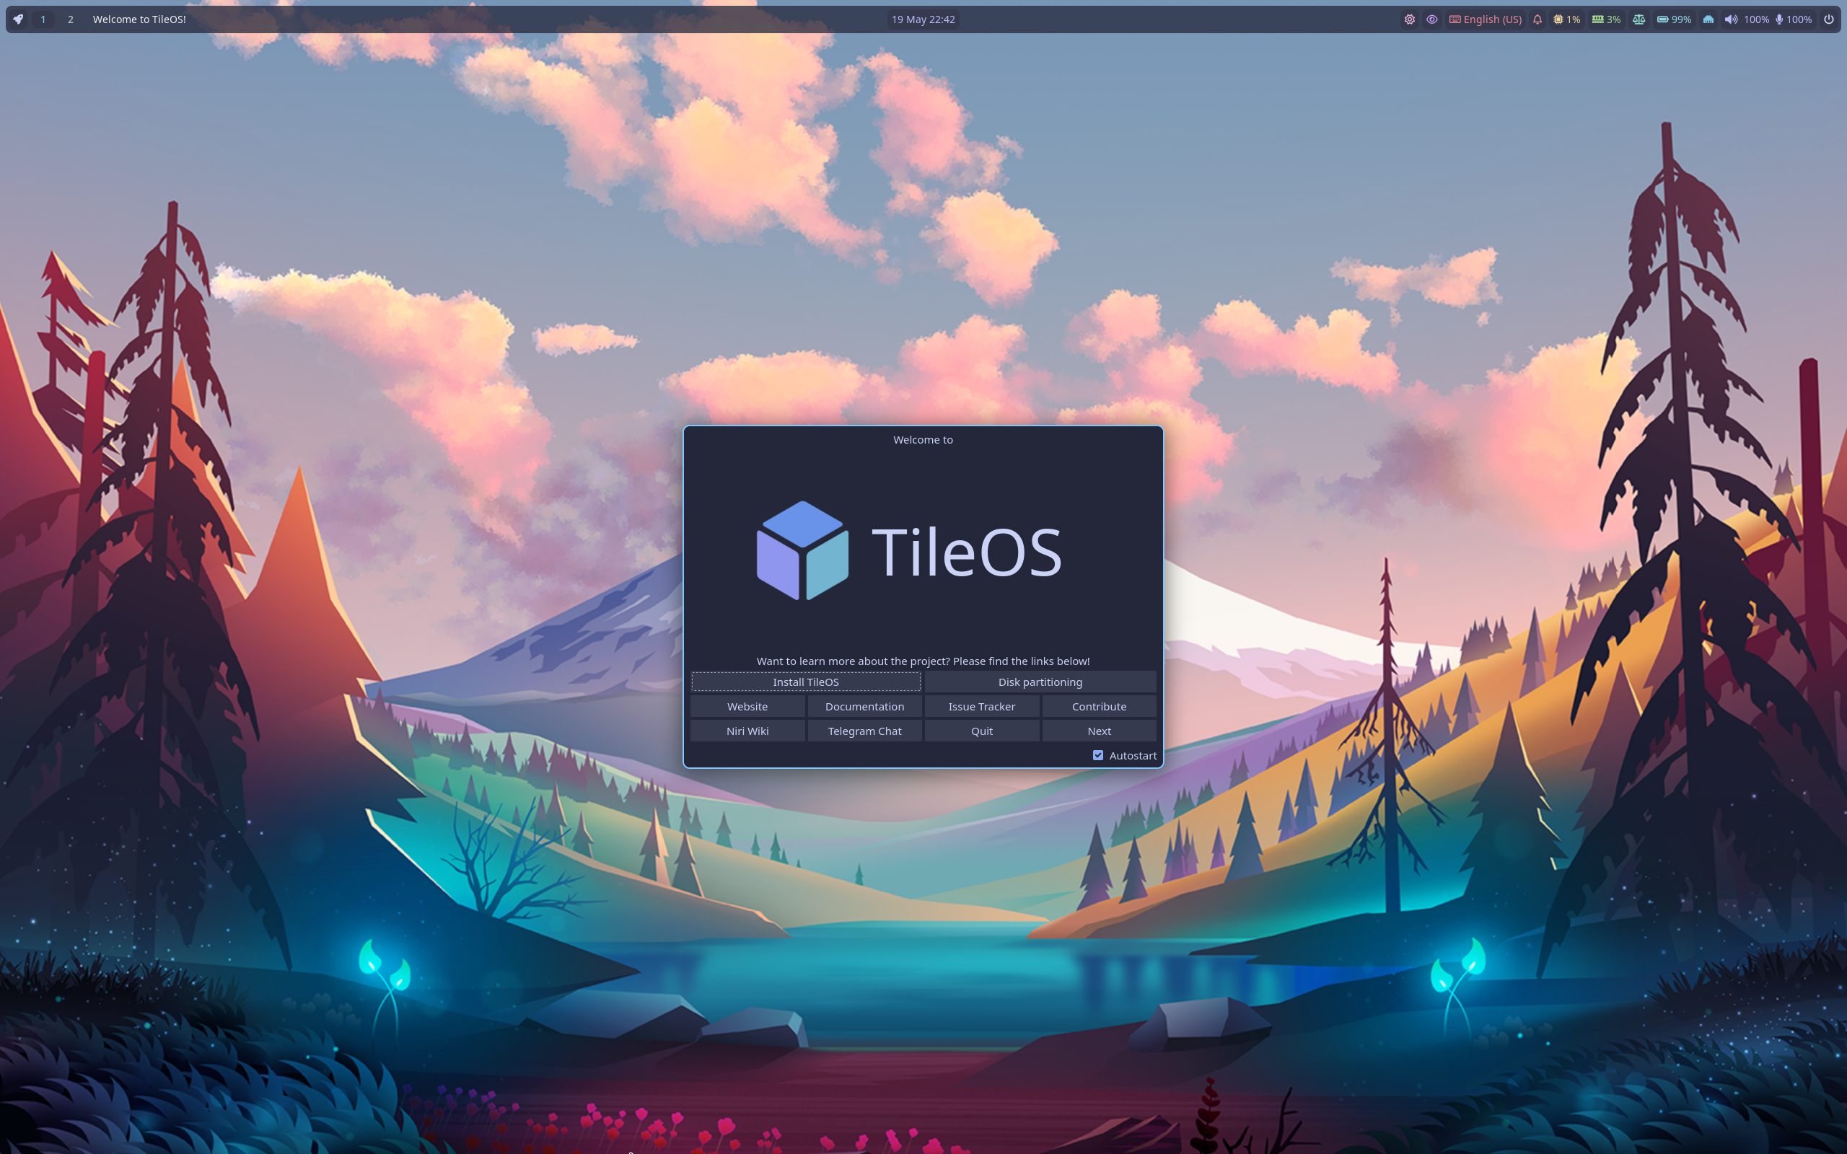Click the RAM usage memory icon
This screenshot has height=1154, width=1847.
(1597, 19)
